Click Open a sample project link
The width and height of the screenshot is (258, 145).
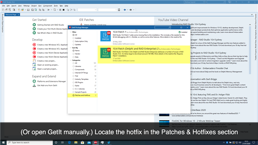click(47, 69)
